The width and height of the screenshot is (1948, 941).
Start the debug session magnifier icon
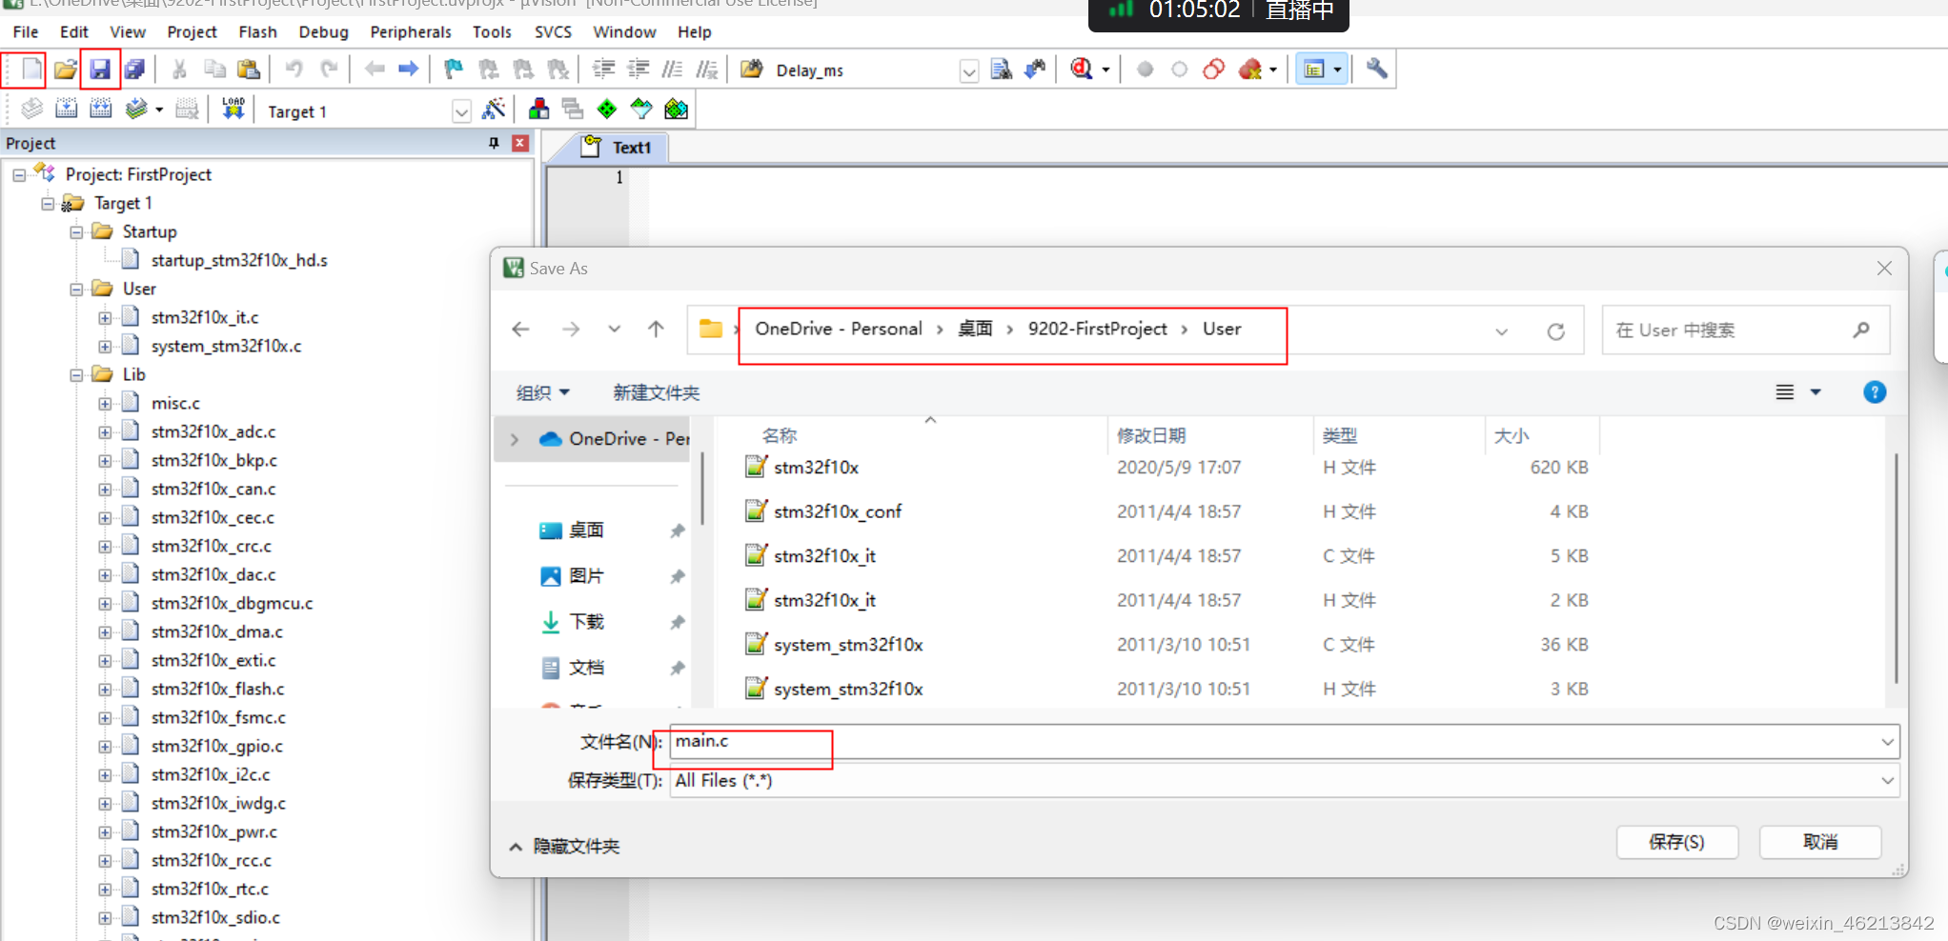(1082, 70)
